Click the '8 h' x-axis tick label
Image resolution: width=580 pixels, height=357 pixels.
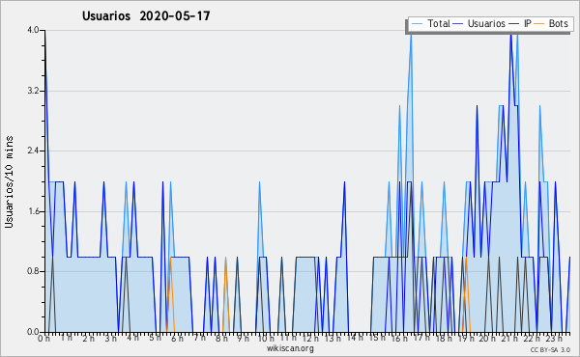221,339
